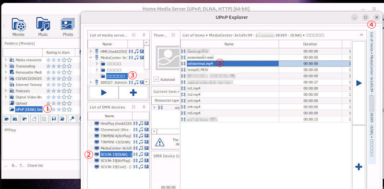Click the pin icon on List of items header

pyautogui.click(x=361, y=35)
